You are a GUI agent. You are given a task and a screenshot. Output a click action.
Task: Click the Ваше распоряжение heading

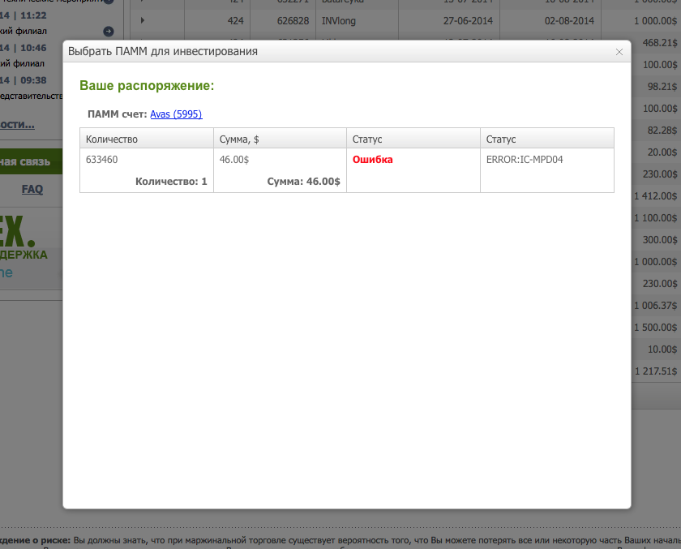[147, 85]
